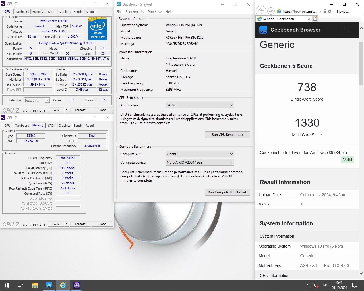Click Close button in lower CPU-Z window

tap(102, 224)
